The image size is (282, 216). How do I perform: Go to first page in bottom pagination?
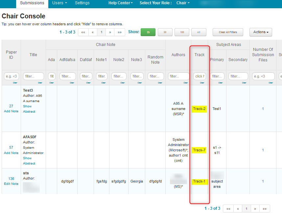click(228, 208)
